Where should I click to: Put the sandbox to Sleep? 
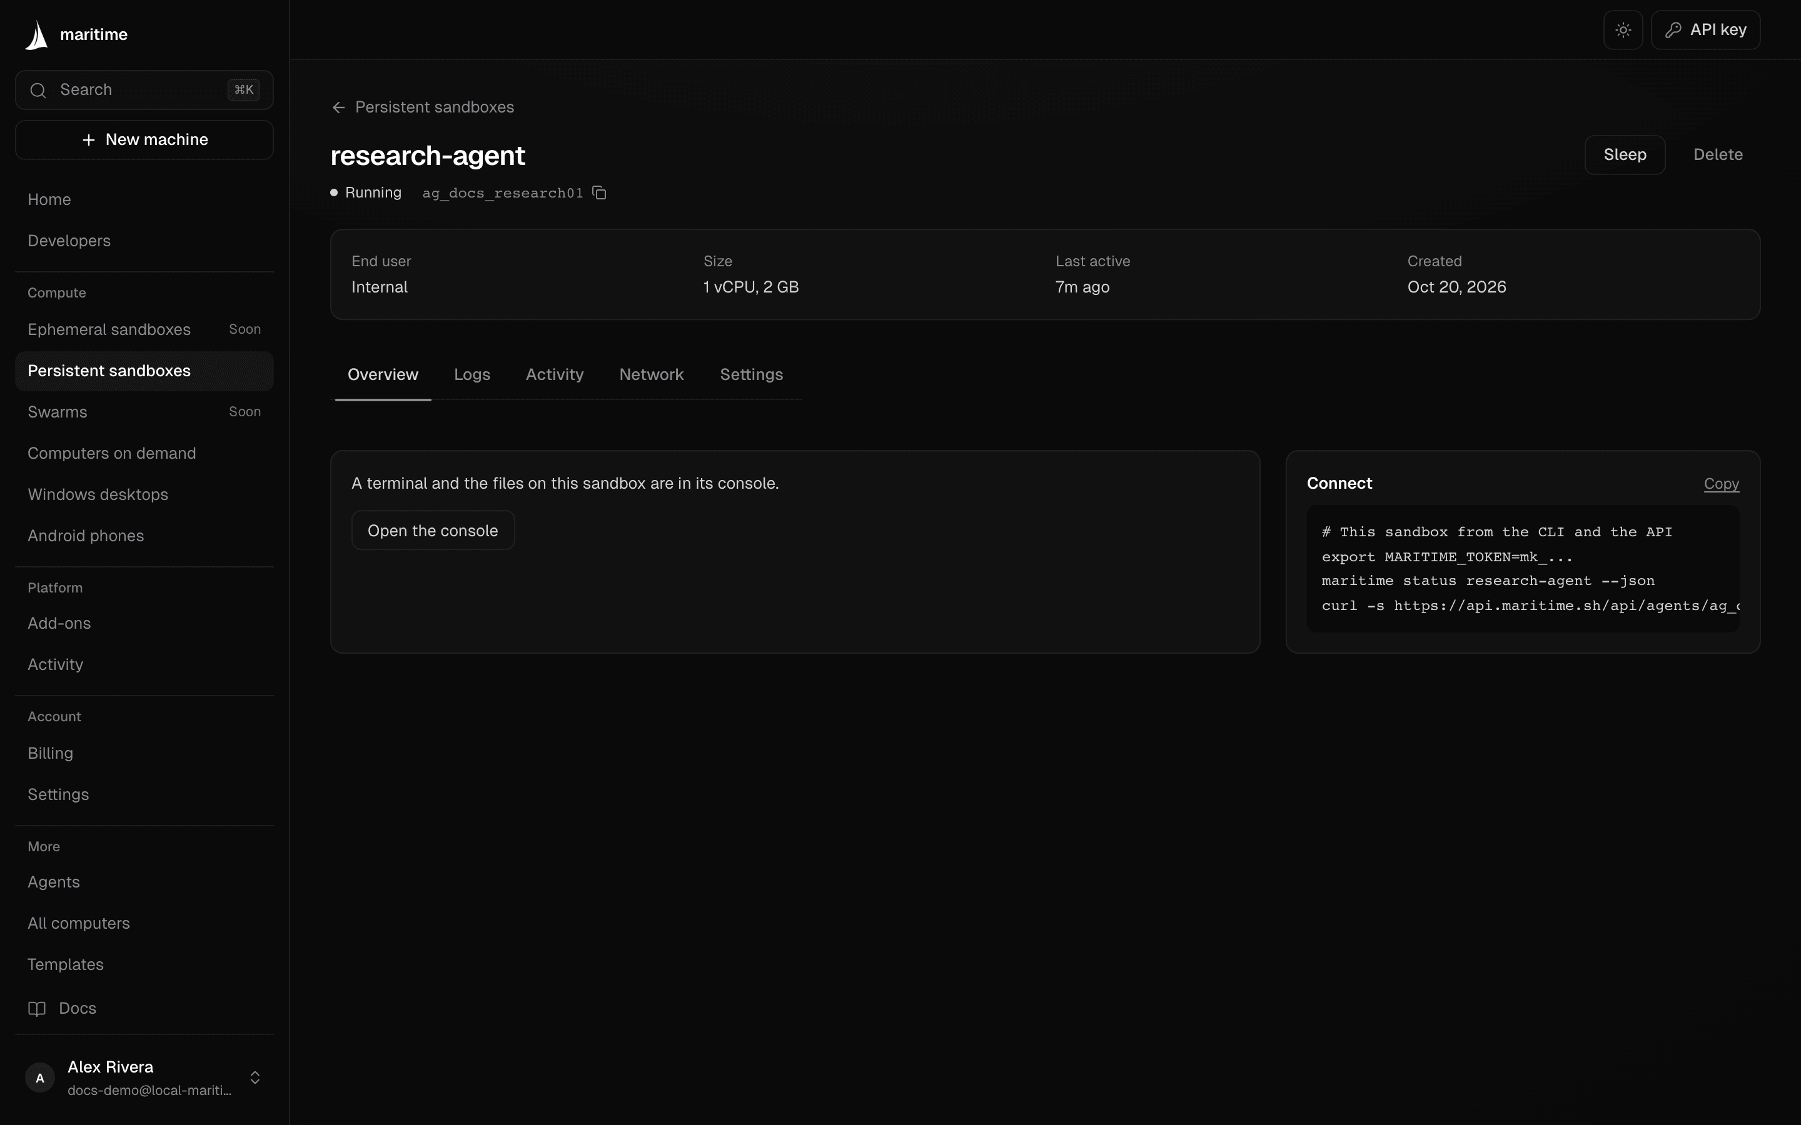click(1625, 155)
